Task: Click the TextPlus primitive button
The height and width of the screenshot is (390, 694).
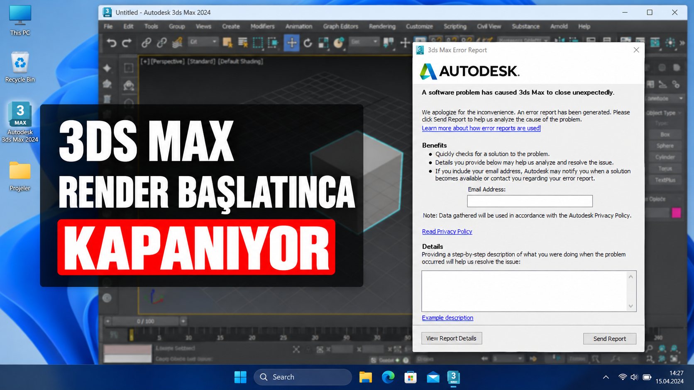Action: [x=665, y=180]
